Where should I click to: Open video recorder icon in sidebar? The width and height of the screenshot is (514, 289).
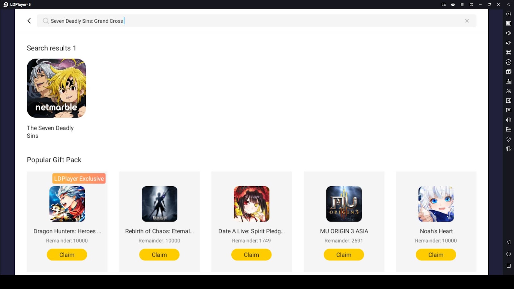pos(509,101)
